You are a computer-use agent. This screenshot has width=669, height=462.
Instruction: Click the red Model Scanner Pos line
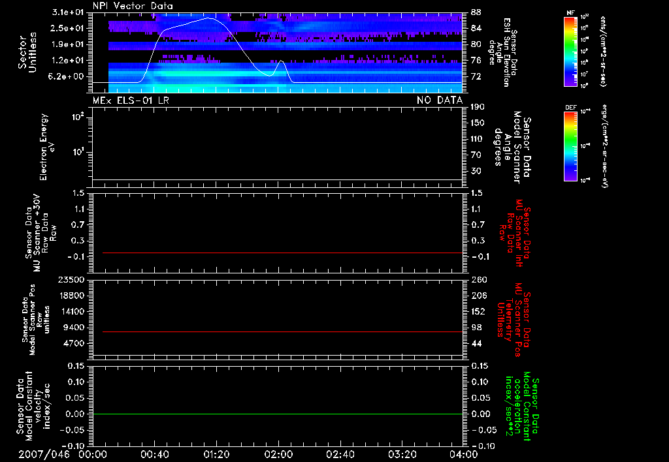coord(282,331)
